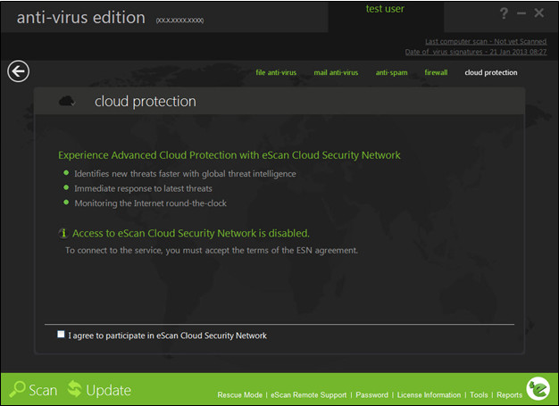Click the cloud icon beside cloud protection heading
Screen dimensions: 559x406
coord(67,101)
